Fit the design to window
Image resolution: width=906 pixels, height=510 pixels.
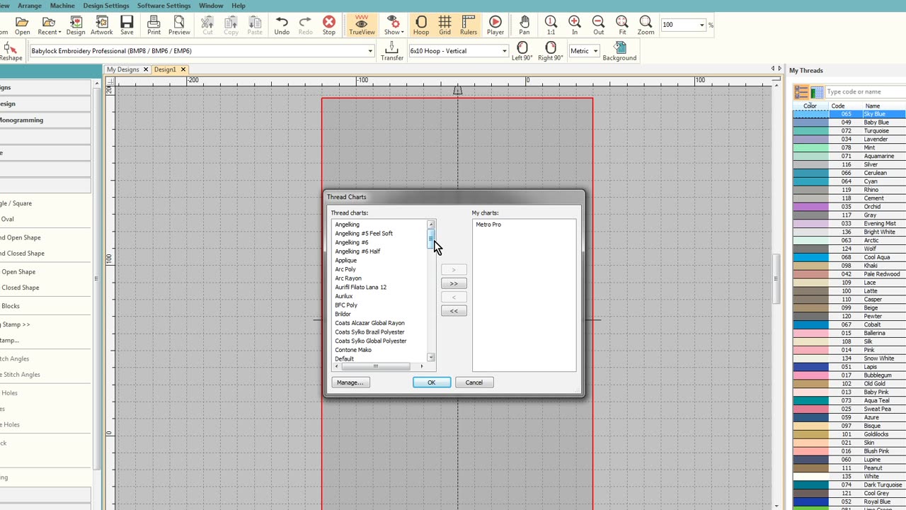[x=622, y=25]
